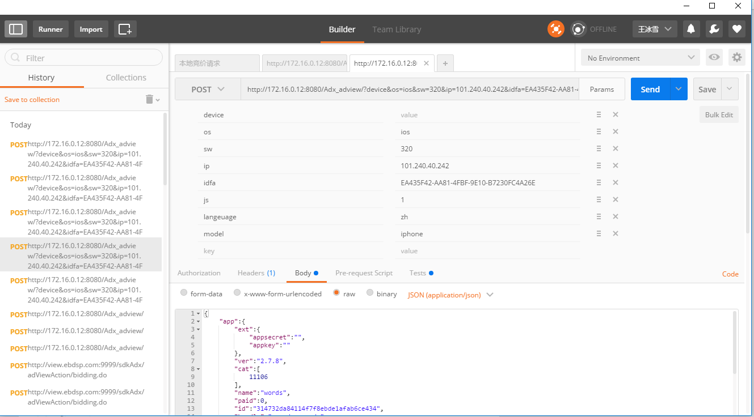Open the wrench settings icon

pos(714,29)
